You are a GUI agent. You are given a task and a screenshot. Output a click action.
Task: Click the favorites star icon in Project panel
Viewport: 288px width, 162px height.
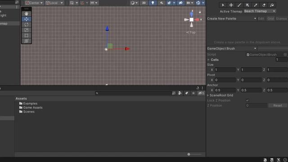(193, 93)
